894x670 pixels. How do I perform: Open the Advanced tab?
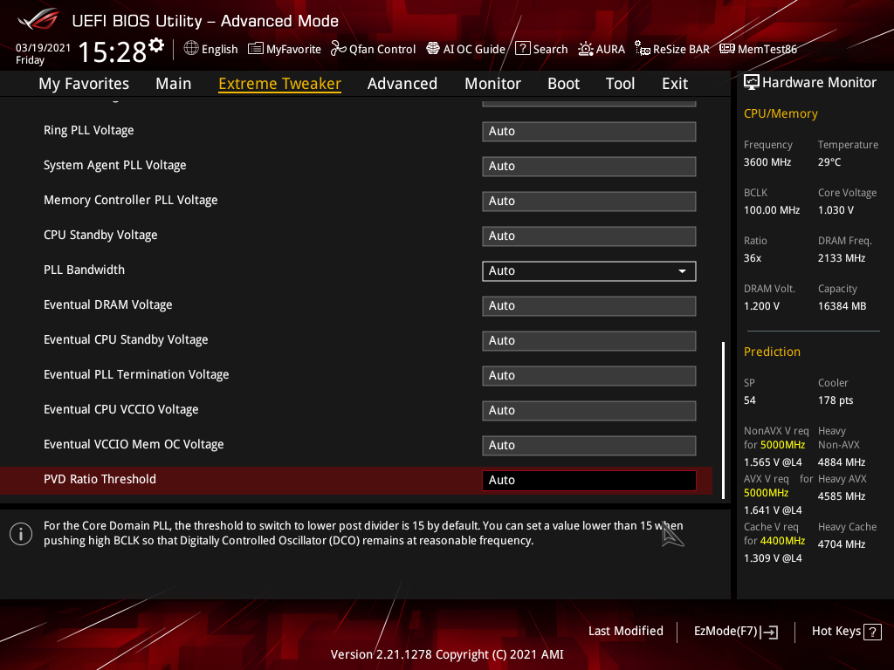(x=402, y=84)
